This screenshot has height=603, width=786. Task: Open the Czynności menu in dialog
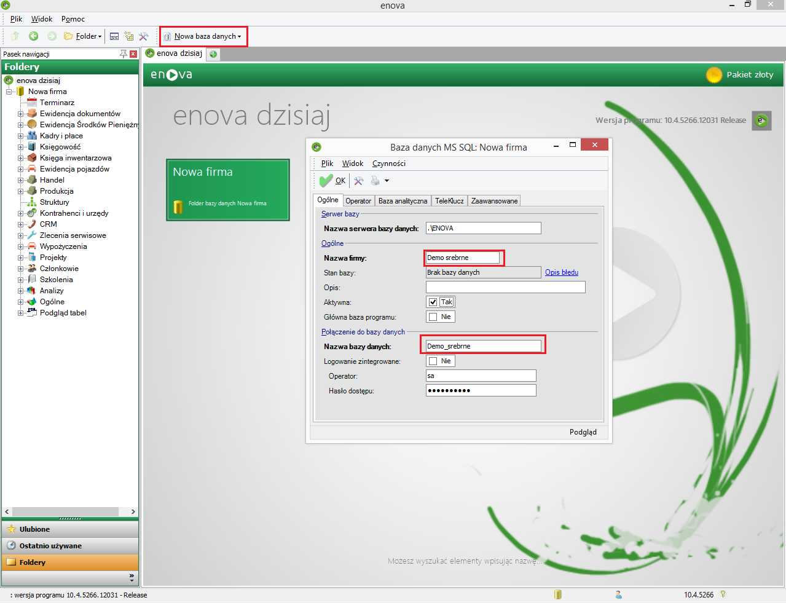[389, 164]
